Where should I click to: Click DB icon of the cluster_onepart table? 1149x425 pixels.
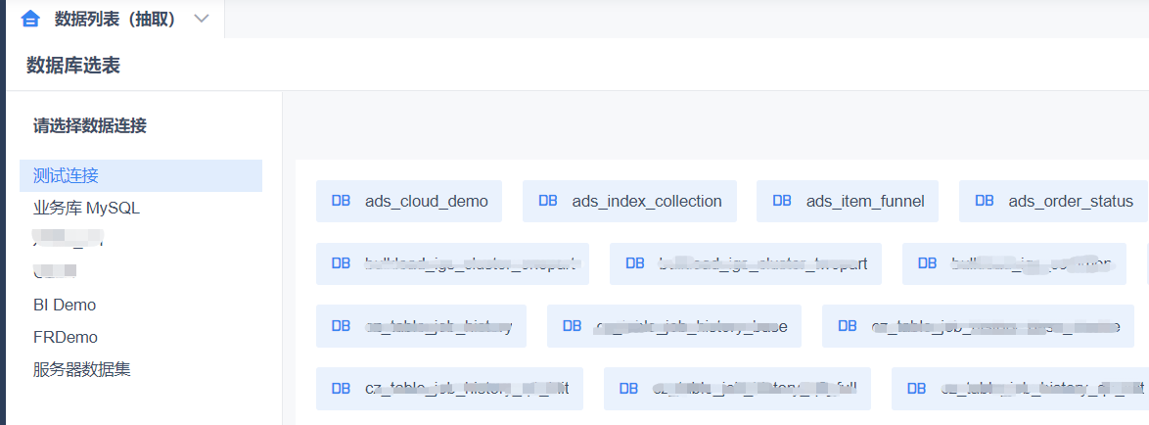(341, 263)
